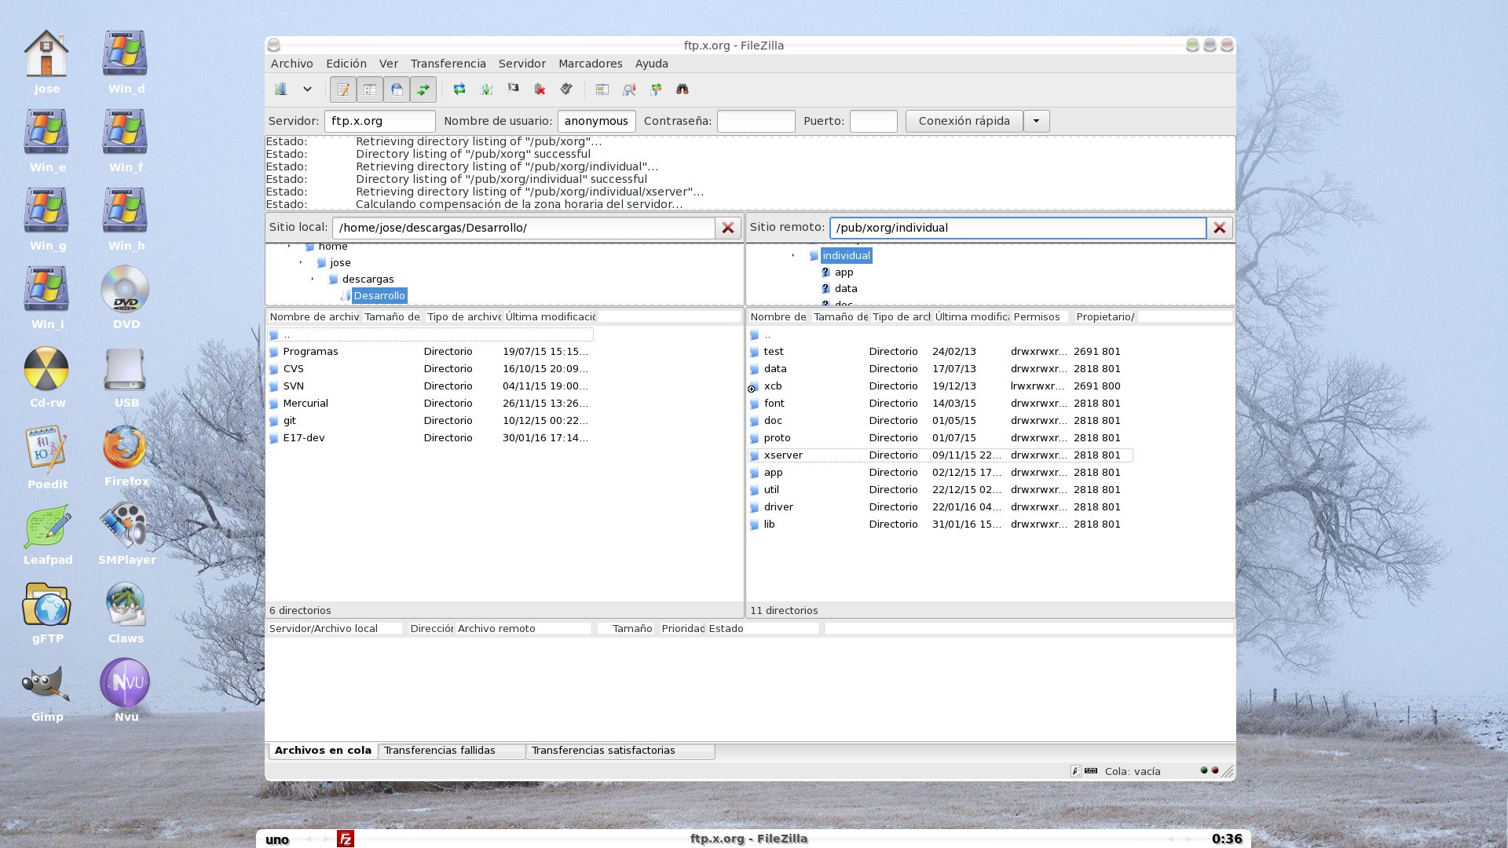The width and height of the screenshot is (1508, 848).
Task: Click the process queue toolbar icon
Action: pos(486,90)
